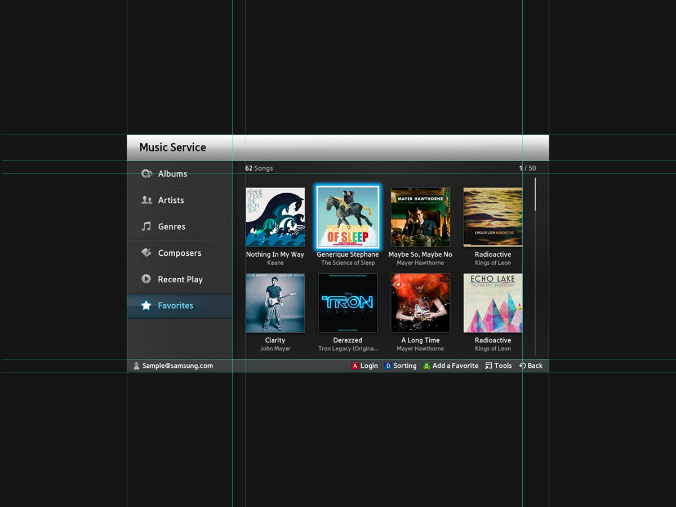This screenshot has height=507, width=676.
Task: Click the user profile icon beside the email
Action: click(x=136, y=366)
